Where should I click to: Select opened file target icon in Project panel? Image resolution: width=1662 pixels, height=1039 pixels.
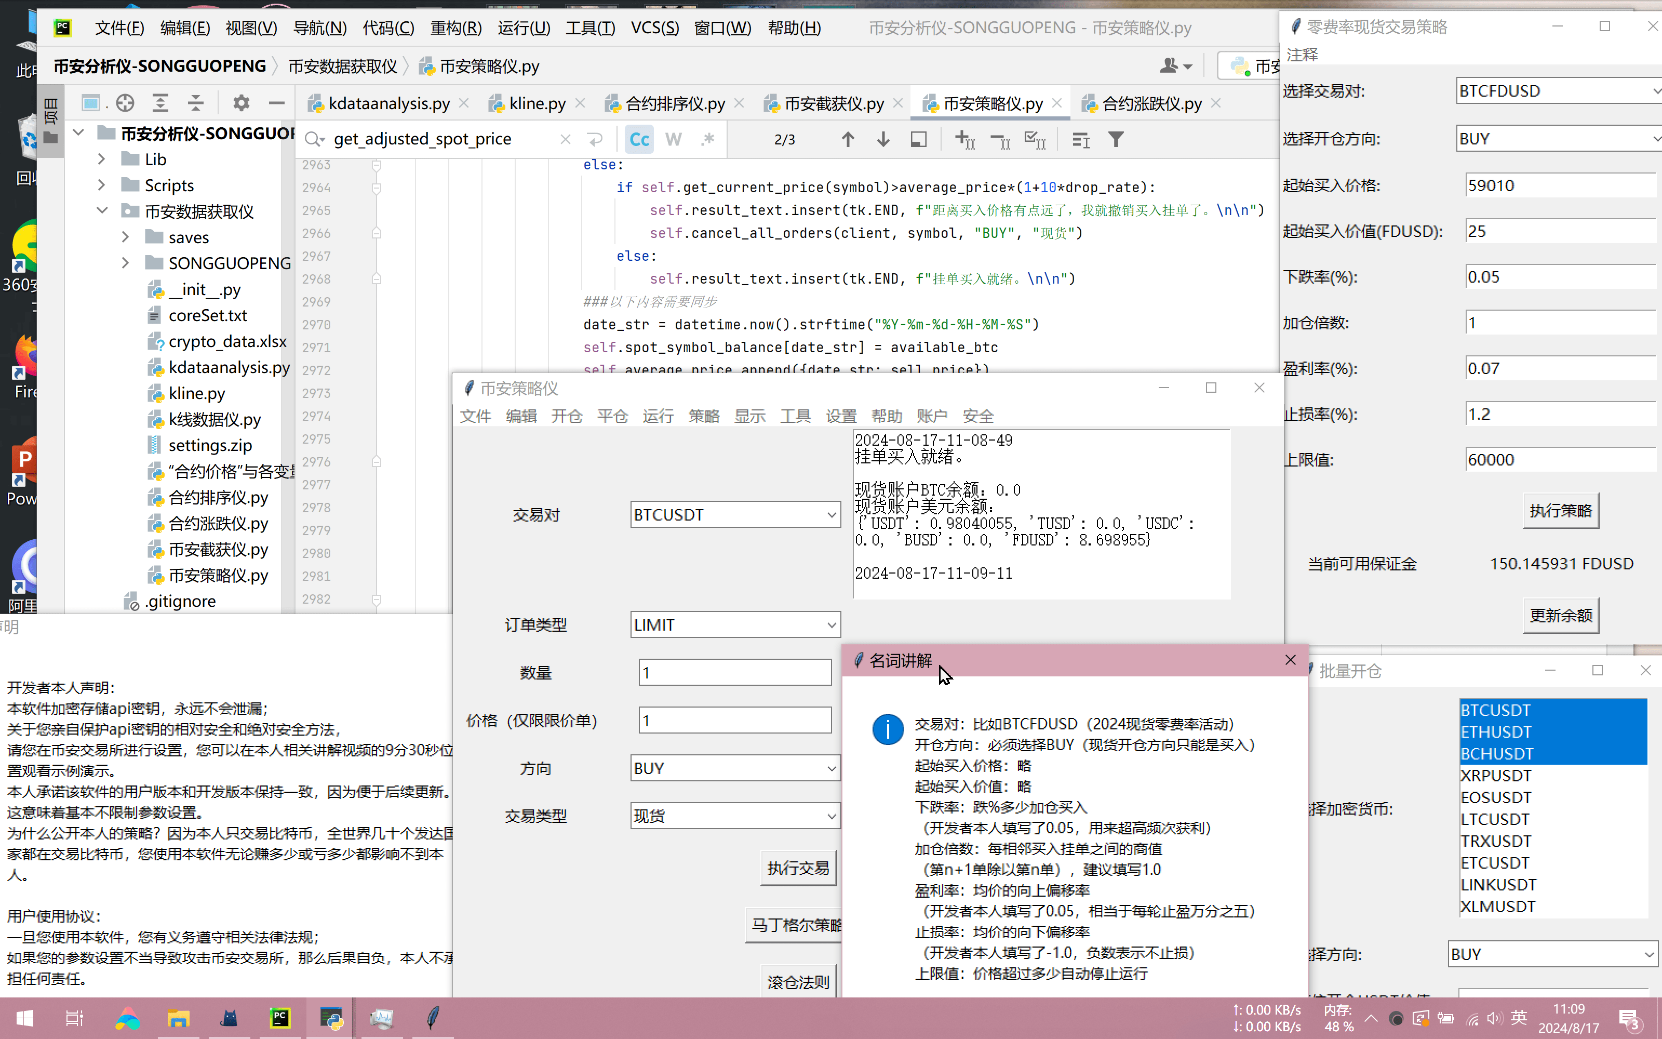125,103
